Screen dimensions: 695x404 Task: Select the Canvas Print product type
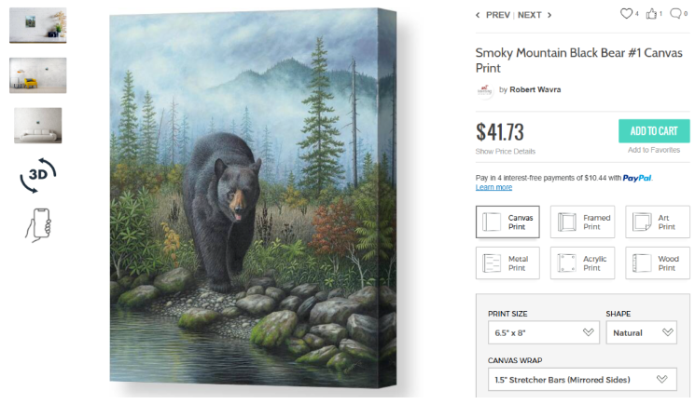[x=507, y=222]
